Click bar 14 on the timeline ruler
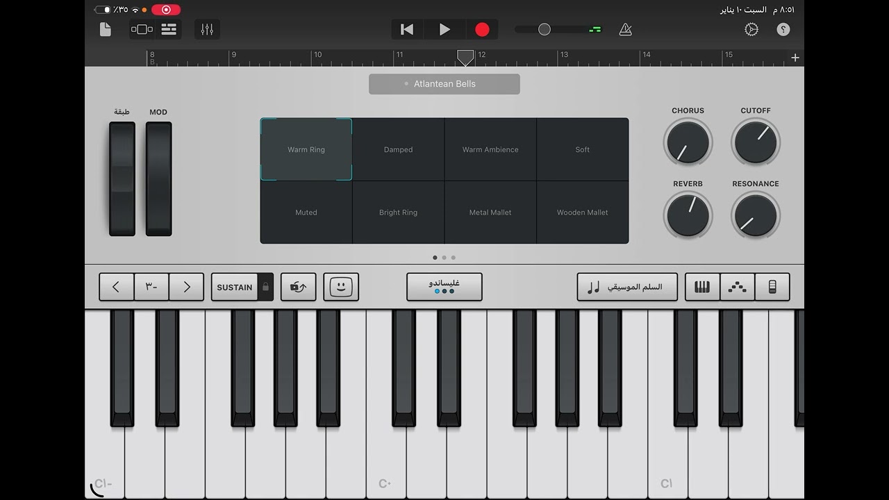The width and height of the screenshot is (889, 500). click(x=647, y=54)
